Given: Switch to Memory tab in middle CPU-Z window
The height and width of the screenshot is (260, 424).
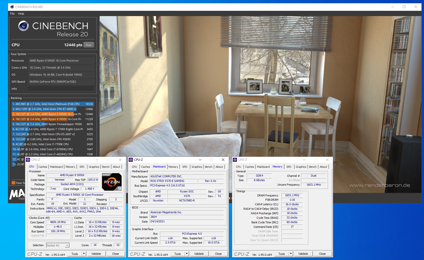Looking at the screenshot, I should [x=173, y=167].
